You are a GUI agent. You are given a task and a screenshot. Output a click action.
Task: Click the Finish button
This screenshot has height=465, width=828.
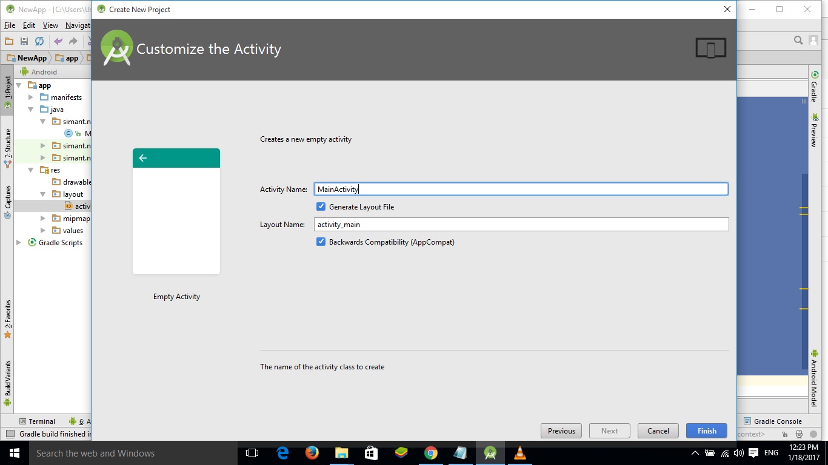point(706,430)
